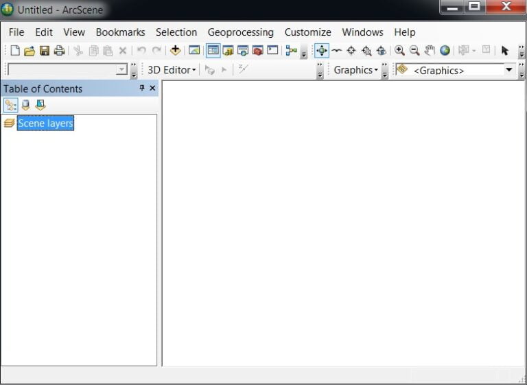This screenshot has width=527, height=385.
Task: Switch to List By Drawing Order view
Action: [x=10, y=105]
